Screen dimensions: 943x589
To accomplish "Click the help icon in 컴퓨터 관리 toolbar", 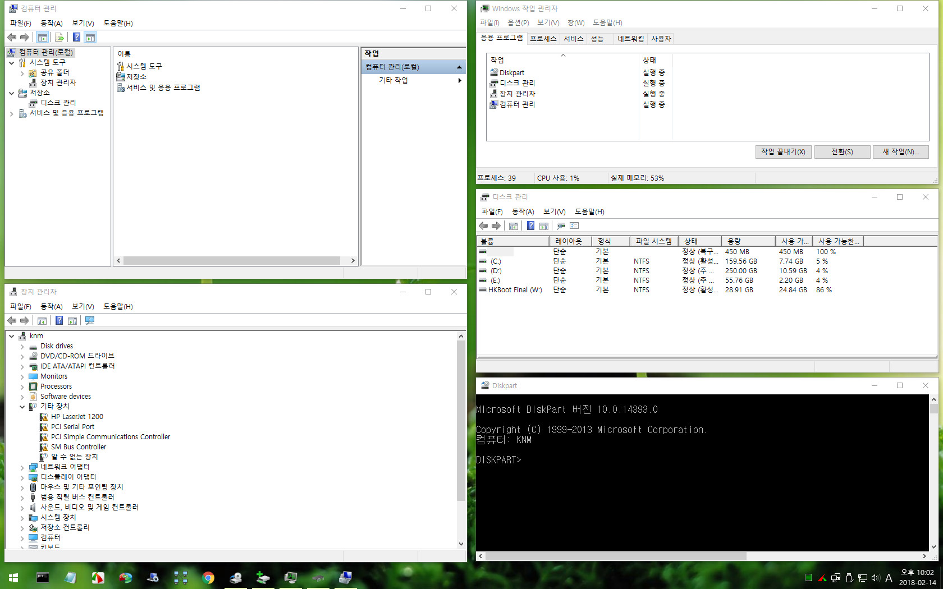I will (x=76, y=37).
